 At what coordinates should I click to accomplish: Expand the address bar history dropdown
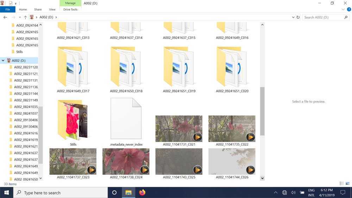click(x=293, y=17)
